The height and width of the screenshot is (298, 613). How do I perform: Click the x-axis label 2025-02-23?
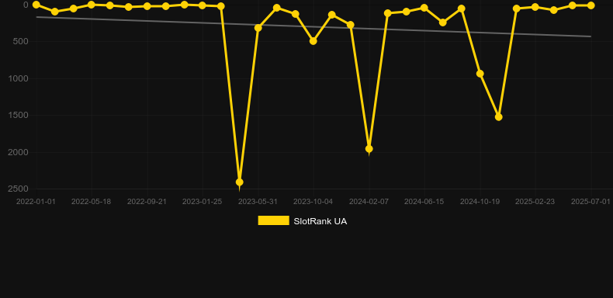535,202
